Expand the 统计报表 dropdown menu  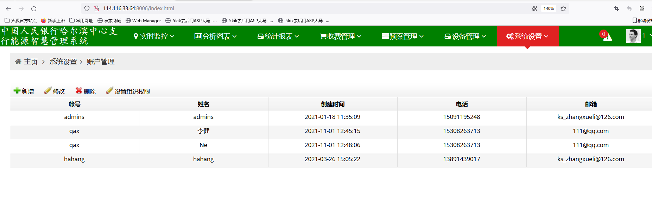[278, 36]
